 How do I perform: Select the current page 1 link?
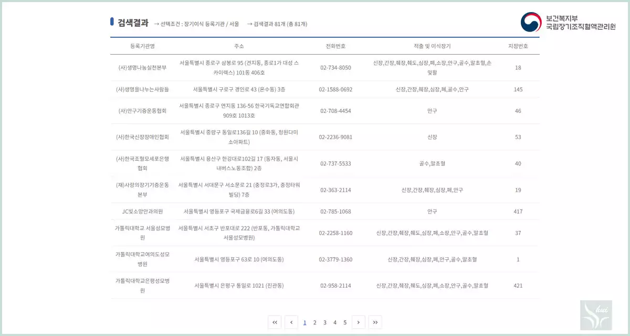[304, 322]
